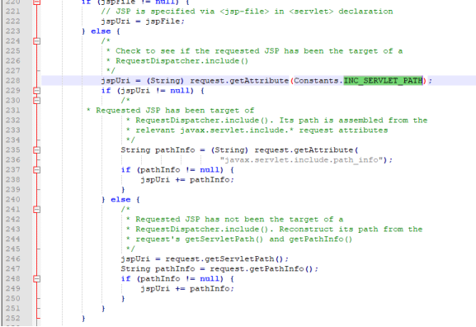Click 'if (pathInfo != null) {' on line 248
The height and width of the screenshot is (327, 476).
point(177,278)
